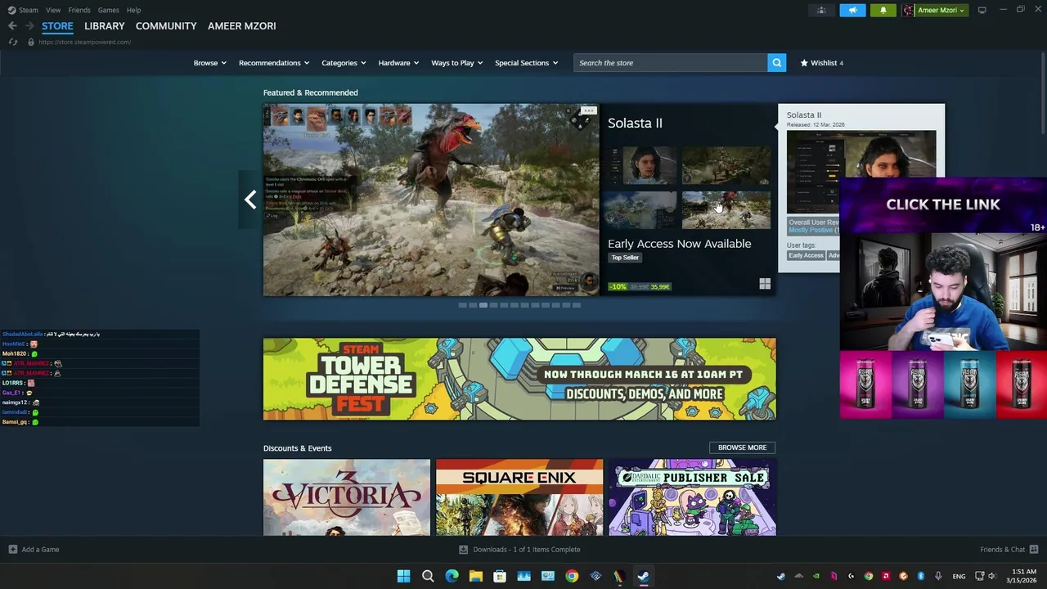Screen dimensions: 1047x589
Task: Open the View menu
Action: [x=53, y=10]
